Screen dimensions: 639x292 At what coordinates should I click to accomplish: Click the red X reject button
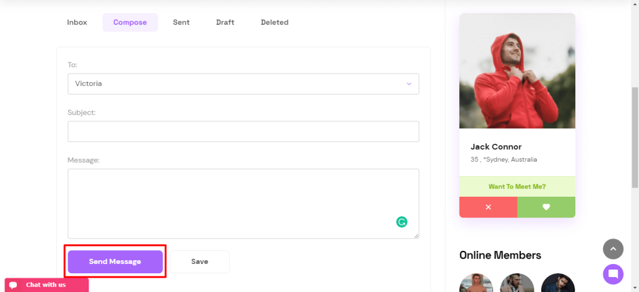488,207
